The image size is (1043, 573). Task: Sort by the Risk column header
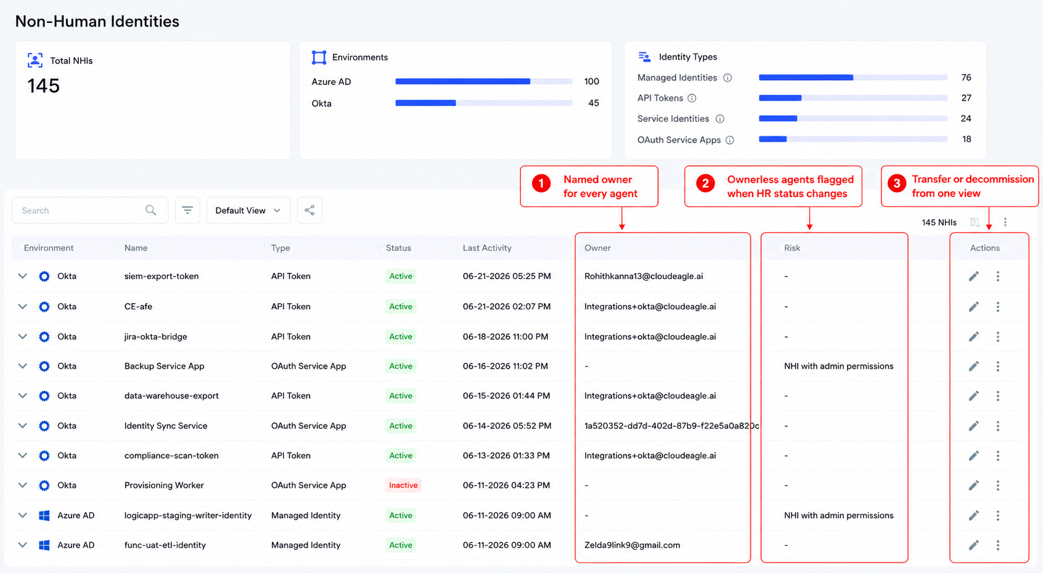point(792,248)
